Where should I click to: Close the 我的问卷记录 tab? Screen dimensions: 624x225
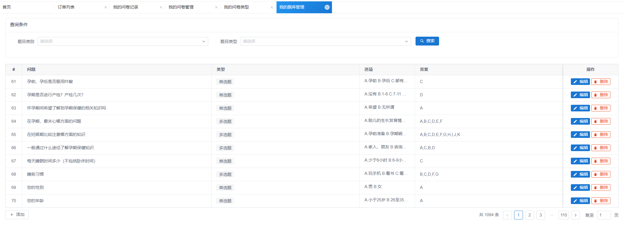pyautogui.click(x=161, y=7)
